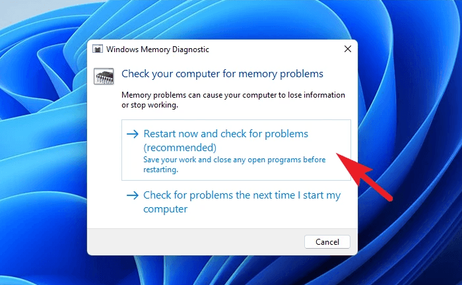The width and height of the screenshot is (462, 285).
Task: Click the (recommended) label text
Action: 180,147
